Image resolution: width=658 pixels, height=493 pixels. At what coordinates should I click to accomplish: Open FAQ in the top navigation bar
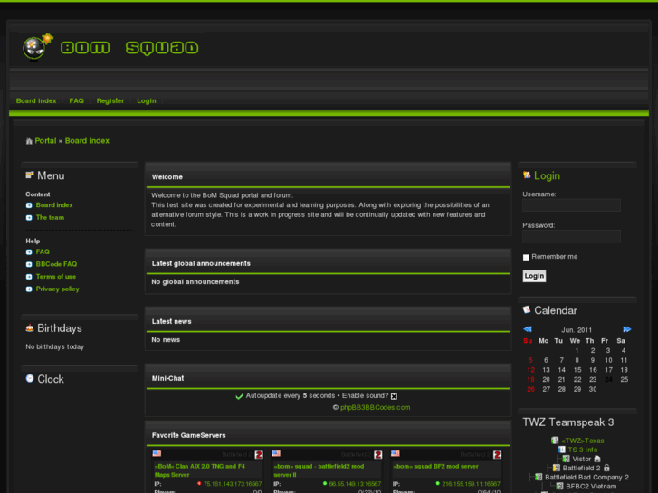tap(77, 101)
